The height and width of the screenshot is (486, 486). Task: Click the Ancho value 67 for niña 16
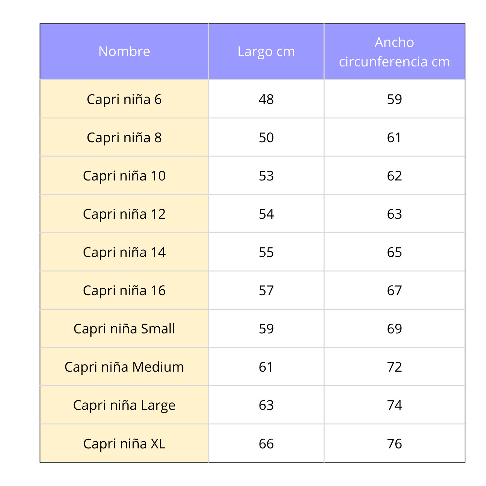(x=394, y=290)
